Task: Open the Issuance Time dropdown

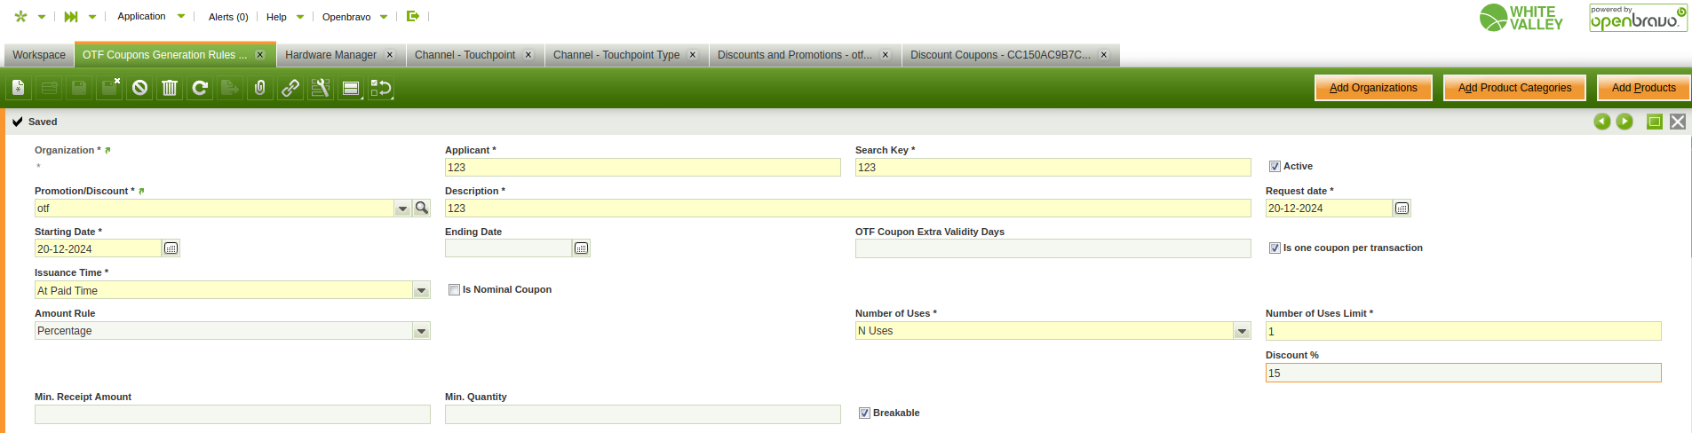Action: [421, 290]
